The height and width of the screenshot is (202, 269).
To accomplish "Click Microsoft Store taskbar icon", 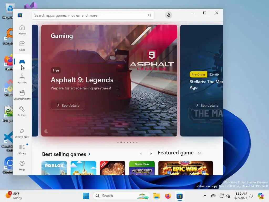I will point(179,196).
